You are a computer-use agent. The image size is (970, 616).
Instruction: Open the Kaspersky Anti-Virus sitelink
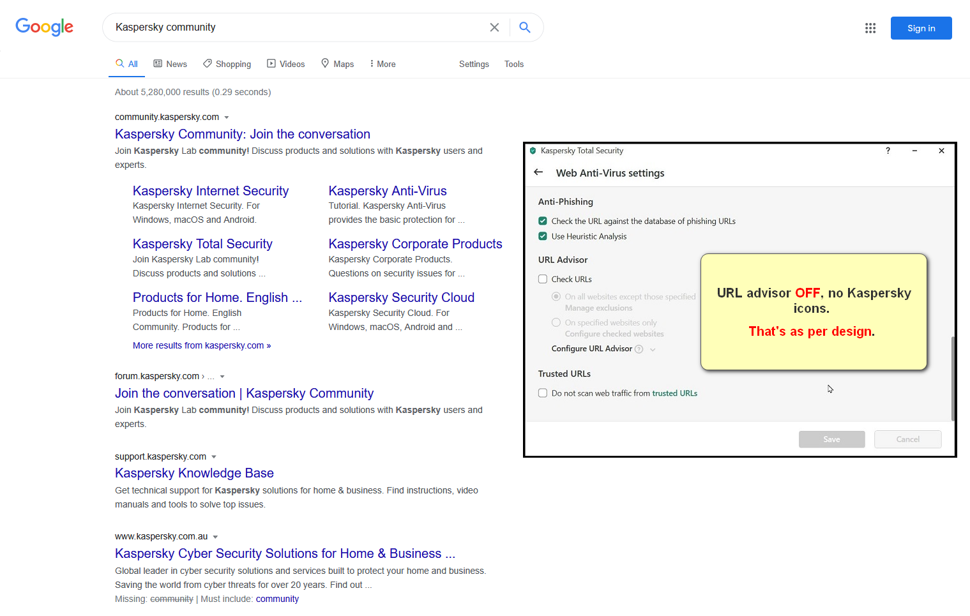click(x=388, y=191)
